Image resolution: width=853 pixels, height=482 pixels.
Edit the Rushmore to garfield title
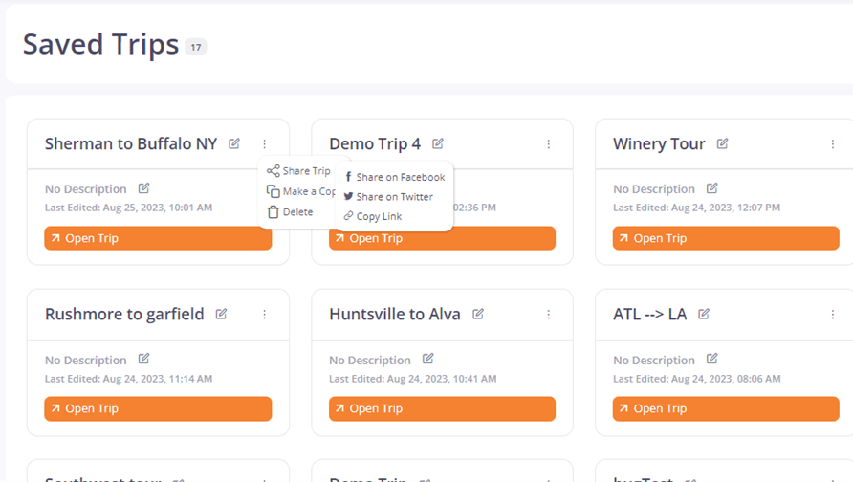pyautogui.click(x=222, y=314)
